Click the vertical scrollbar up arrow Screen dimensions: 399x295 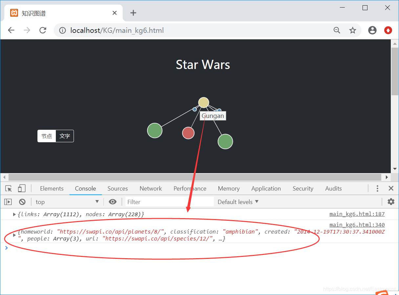395,43
